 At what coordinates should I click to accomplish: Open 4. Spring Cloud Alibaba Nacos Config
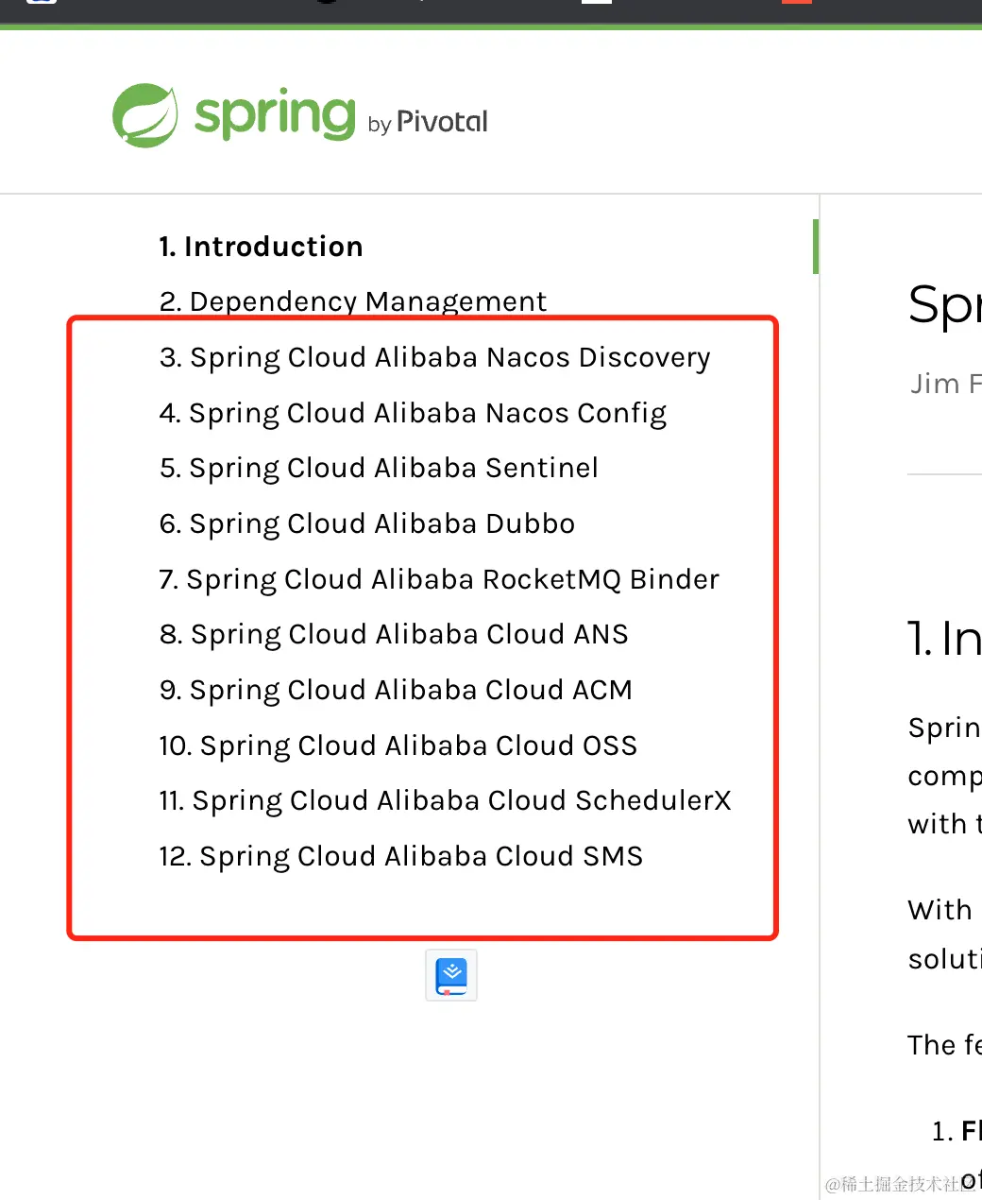[x=413, y=413]
